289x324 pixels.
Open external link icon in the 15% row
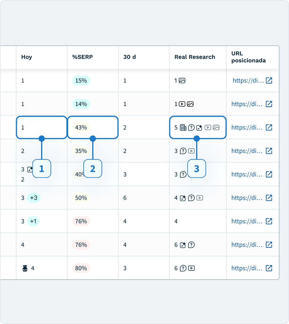269,81
